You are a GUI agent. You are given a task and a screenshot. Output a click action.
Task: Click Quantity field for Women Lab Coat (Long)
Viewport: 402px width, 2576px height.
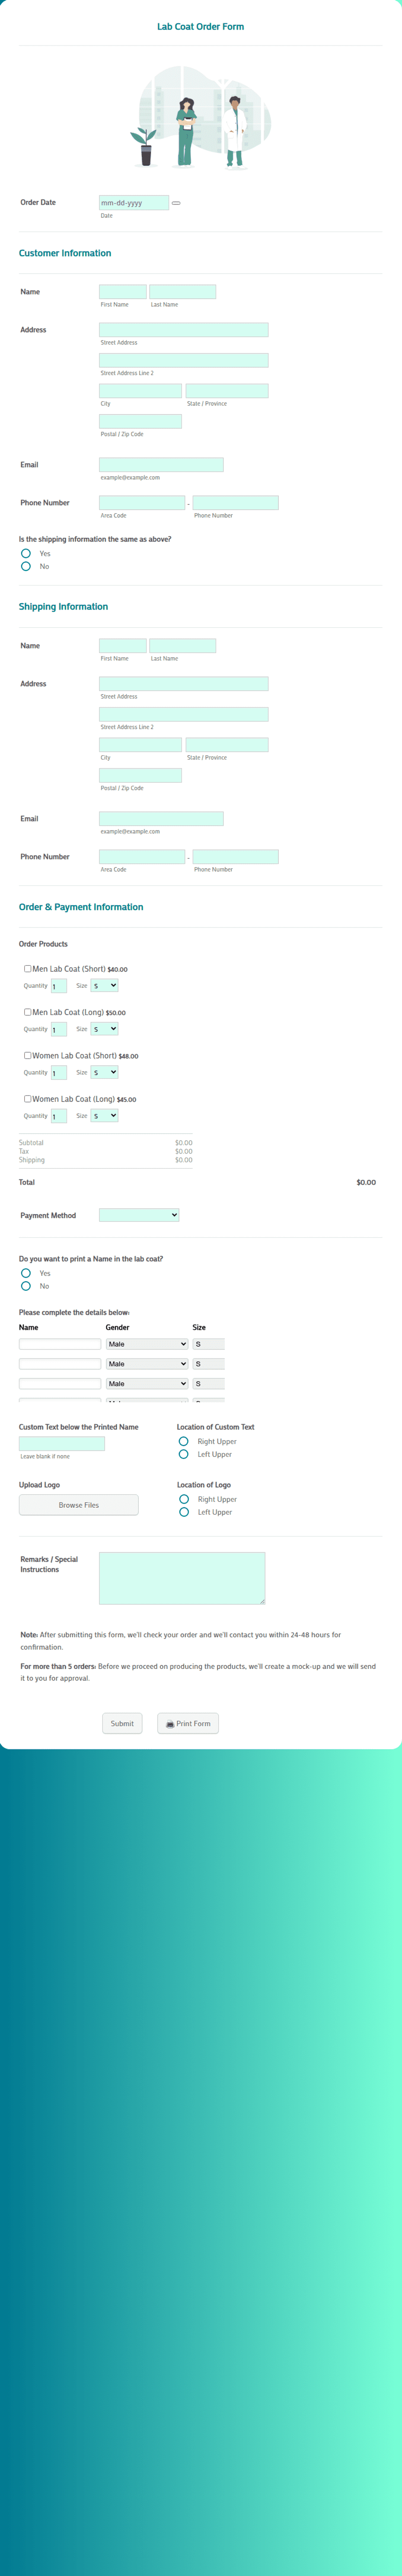59,1116
